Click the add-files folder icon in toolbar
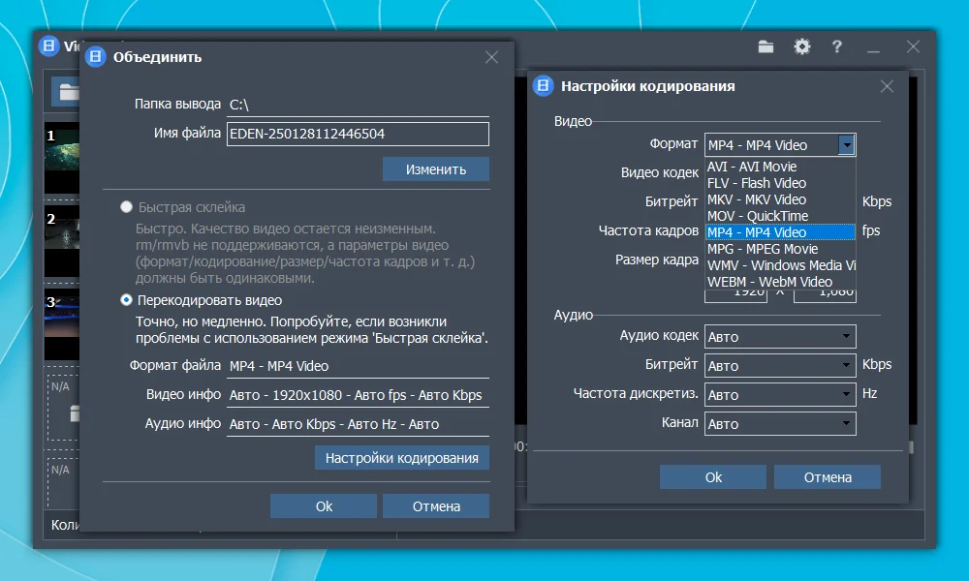The height and width of the screenshot is (581, 969). (x=68, y=92)
